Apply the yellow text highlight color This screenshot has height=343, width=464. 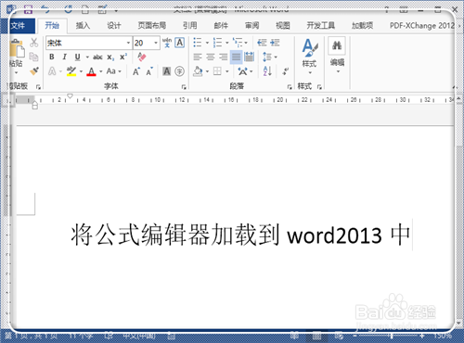(71, 71)
